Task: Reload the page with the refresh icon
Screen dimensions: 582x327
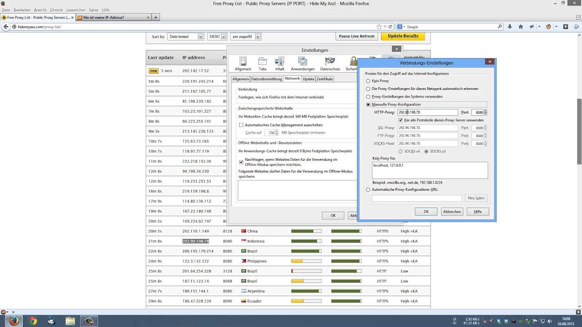Action: click(390, 27)
